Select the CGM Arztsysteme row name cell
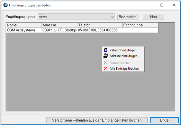182x125 pixels. pyautogui.click(x=24, y=30)
